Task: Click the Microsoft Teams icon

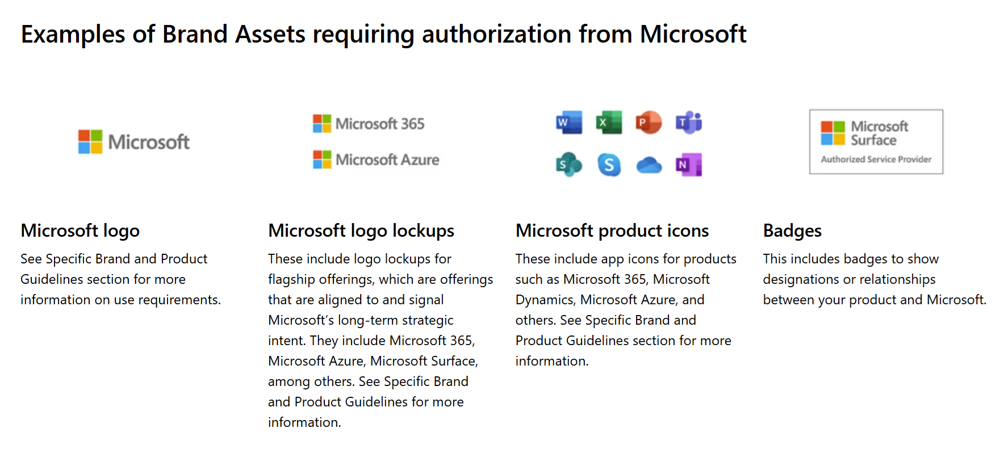Action: coord(689,122)
